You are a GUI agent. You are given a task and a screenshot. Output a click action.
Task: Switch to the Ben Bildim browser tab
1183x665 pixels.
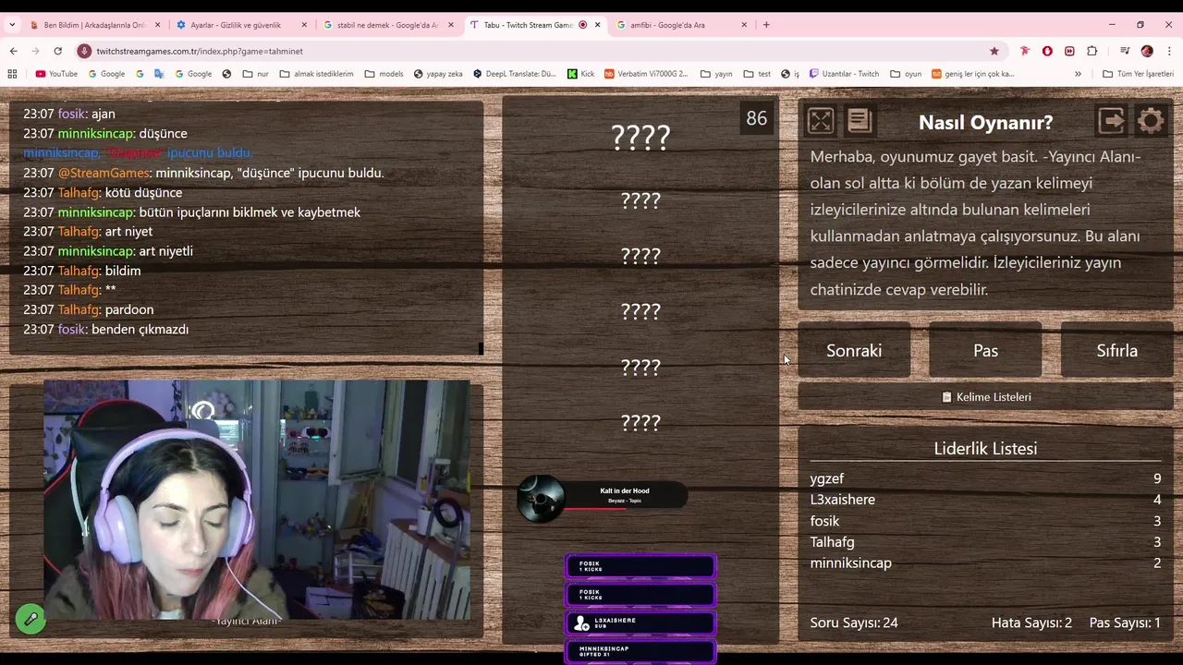pos(95,25)
